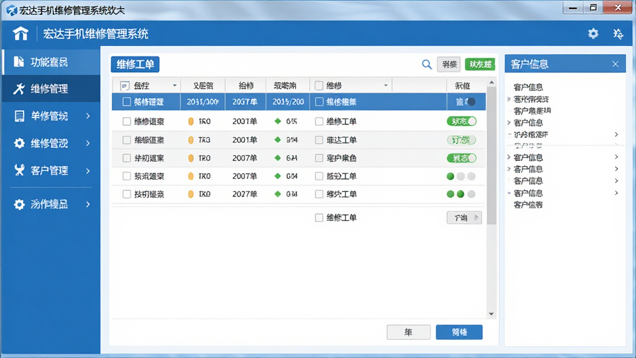Screen dimensions: 636x358
Task: Click the home icon in header
Action: pyautogui.click(x=20, y=34)
